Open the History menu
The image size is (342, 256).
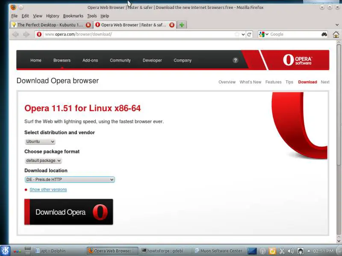click(x=53, y=16)
